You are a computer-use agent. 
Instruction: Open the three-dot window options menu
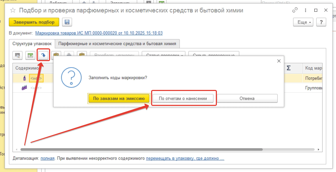point(306,10)
